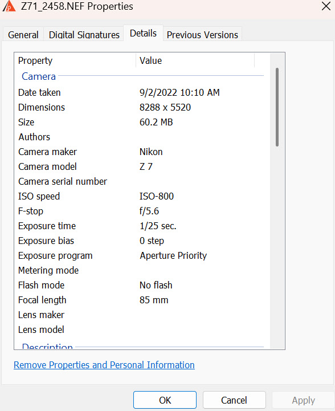Select the Details tab

[x=143, y=33]
